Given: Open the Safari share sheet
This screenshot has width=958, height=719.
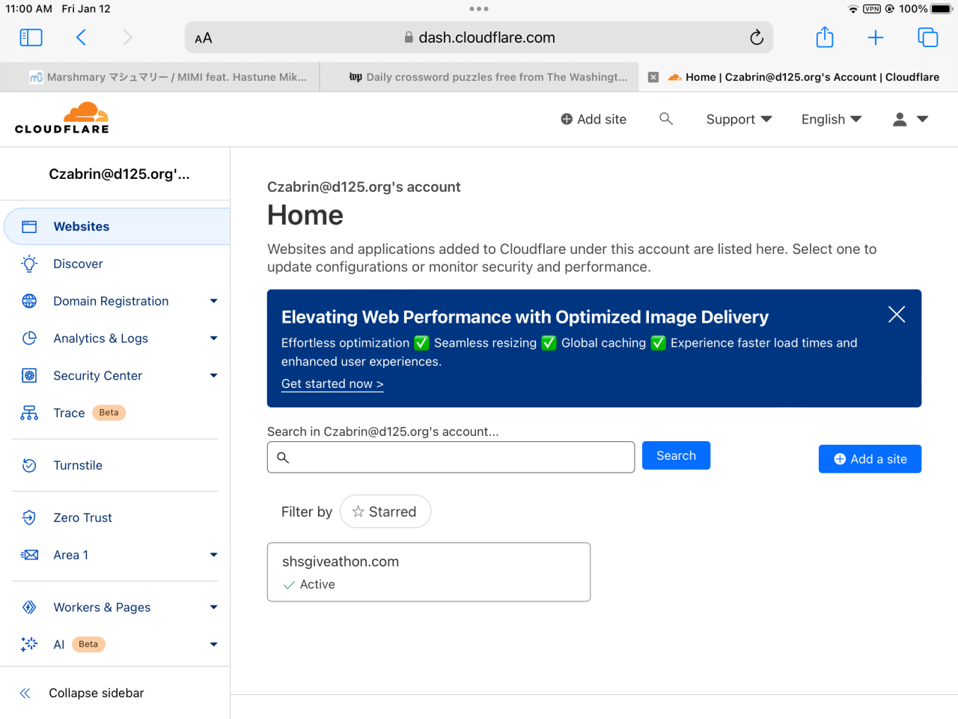Looking at the screenshot, I should click(825, 37).
